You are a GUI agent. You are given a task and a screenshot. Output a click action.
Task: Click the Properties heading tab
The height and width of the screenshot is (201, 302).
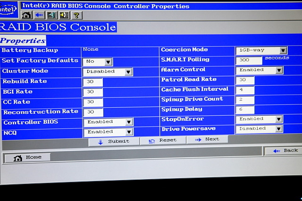[x=23, y=40]
